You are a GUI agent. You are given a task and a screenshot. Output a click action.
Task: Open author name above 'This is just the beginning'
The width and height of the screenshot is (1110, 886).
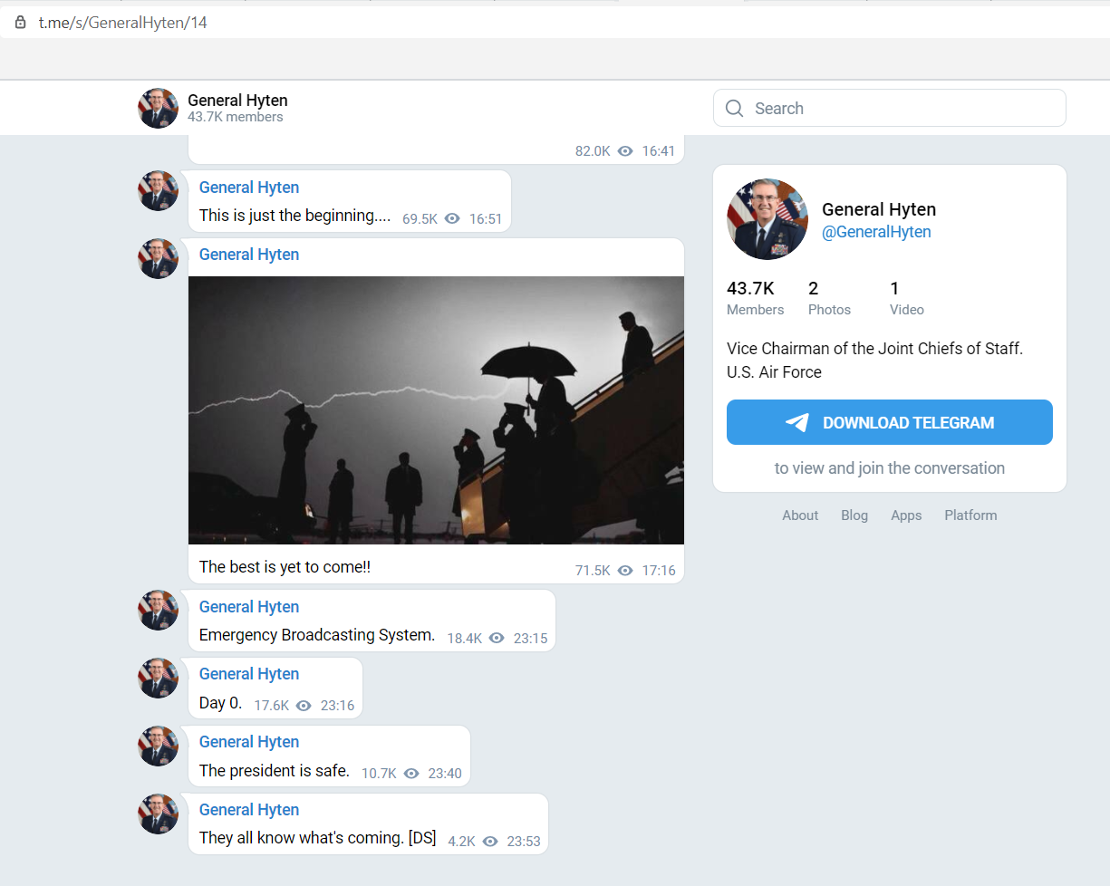(249, 188)
